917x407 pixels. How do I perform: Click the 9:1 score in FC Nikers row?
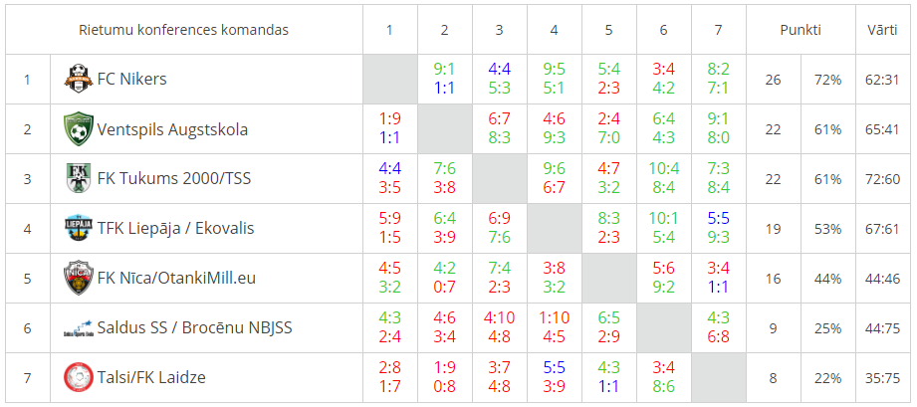point(444,70)
